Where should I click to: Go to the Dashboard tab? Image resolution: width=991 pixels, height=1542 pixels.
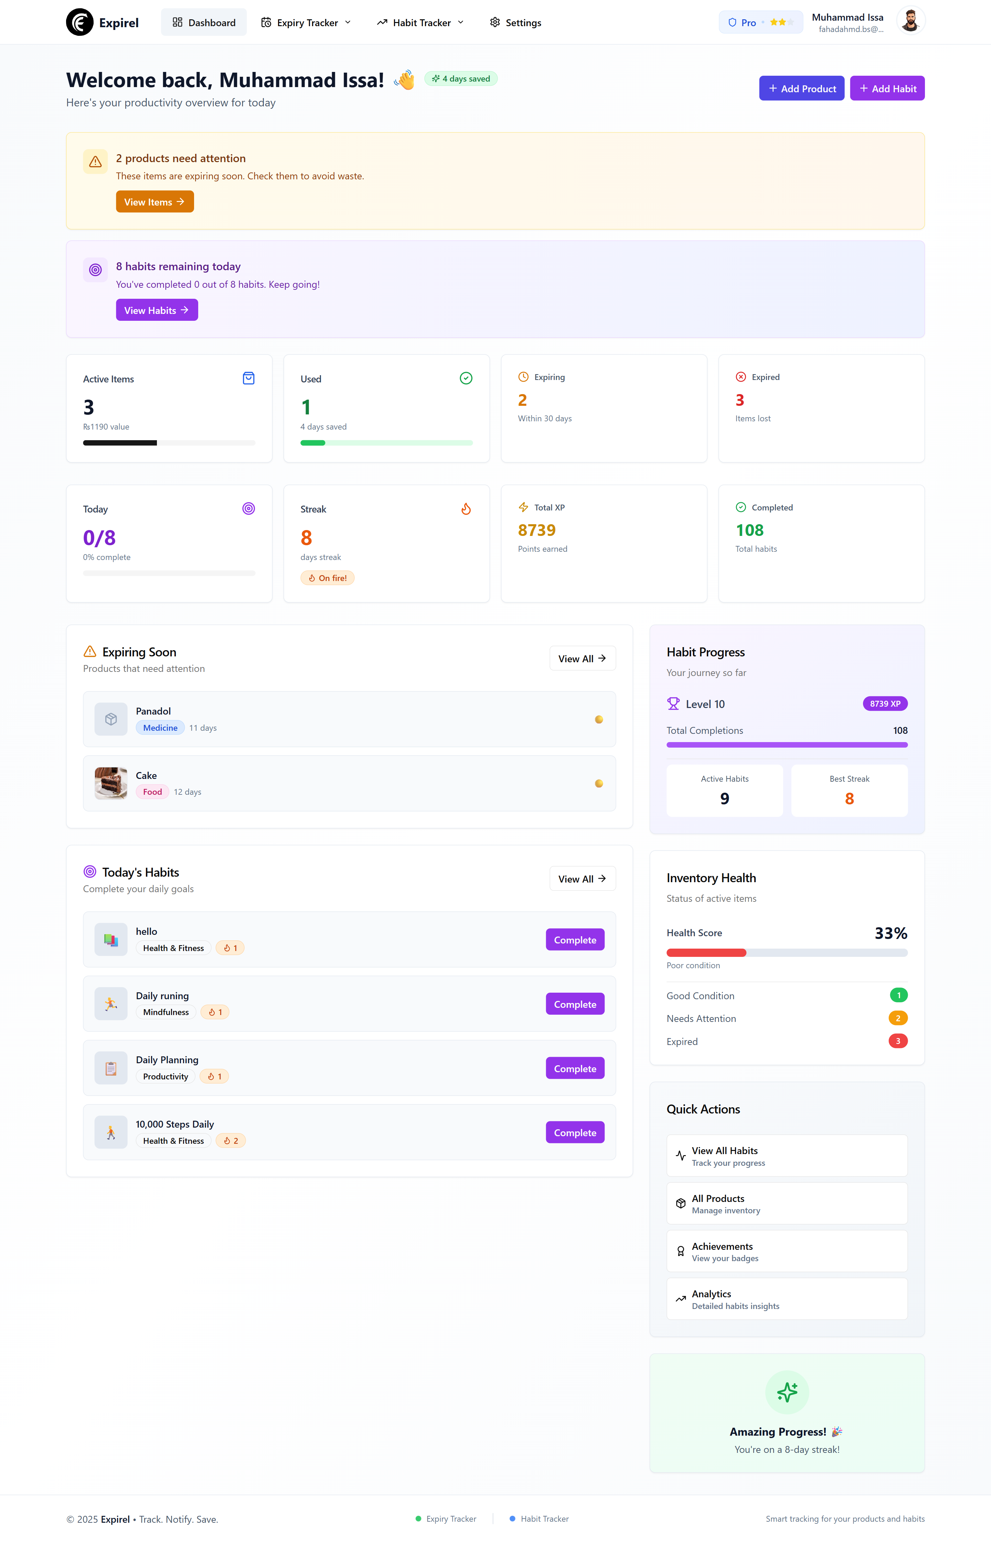coord(203,22)
